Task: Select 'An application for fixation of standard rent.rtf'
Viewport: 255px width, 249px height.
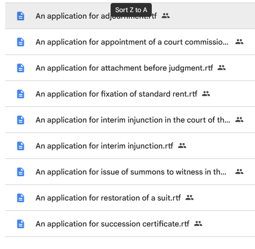Action: click(x=116, y=94)
